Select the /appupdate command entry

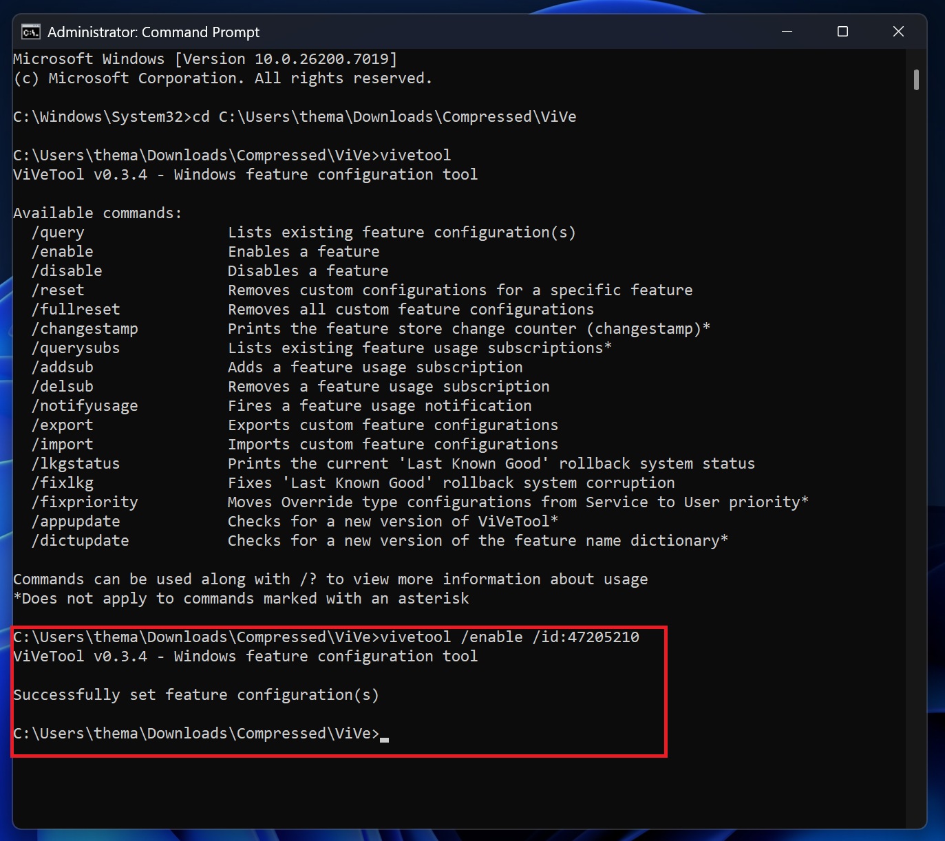pos(76,521)
